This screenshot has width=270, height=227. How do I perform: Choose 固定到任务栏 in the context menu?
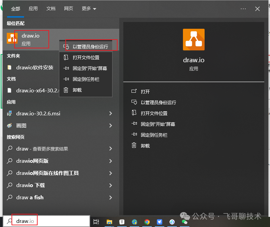86,79
